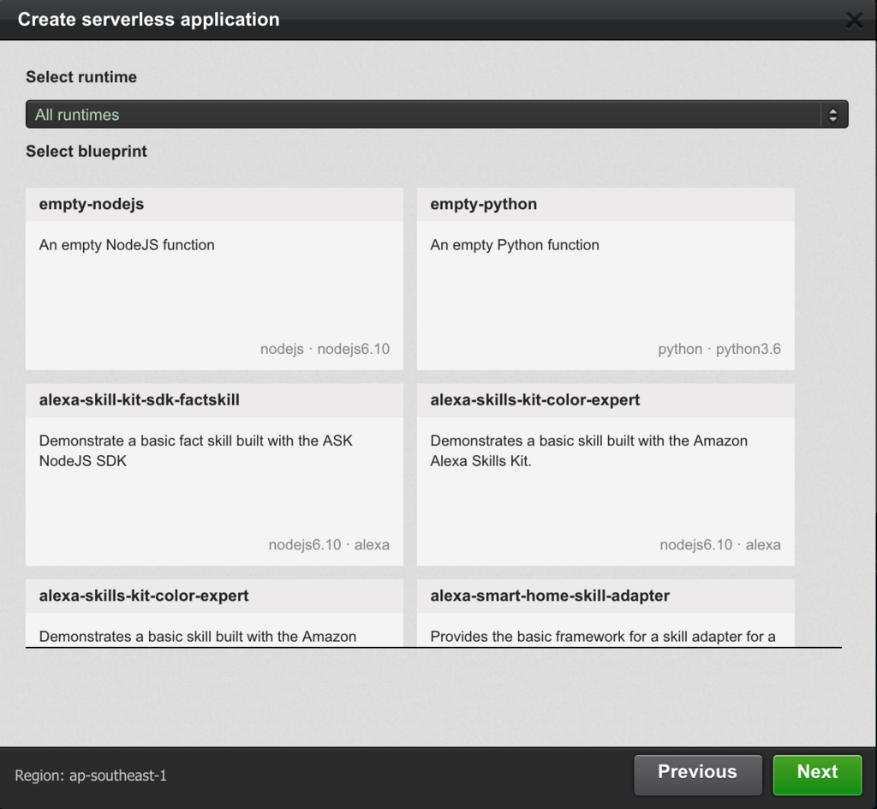The height and width of the screenshot is (809, 877).
Task: Click the nodejs · nodejs6.10 tag text
Action: pyautogui.click(x=325, y=349)
